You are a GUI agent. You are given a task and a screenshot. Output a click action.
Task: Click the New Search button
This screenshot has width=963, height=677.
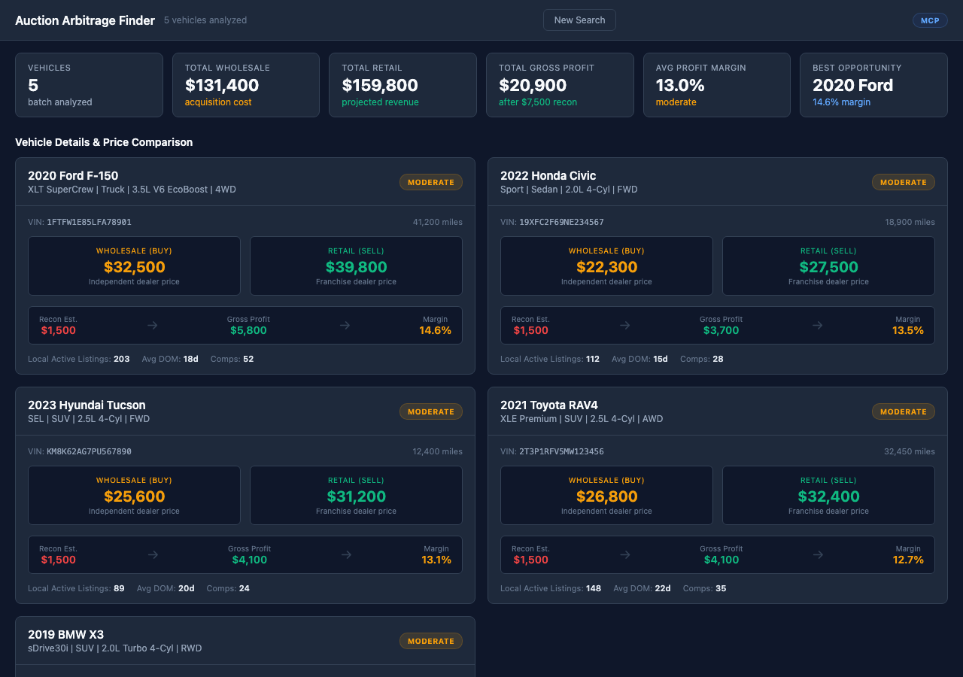tap(579, 20)
